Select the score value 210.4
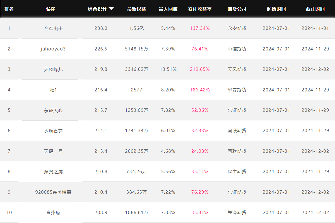This screenshot has height=223, width=335. point(101,192)
